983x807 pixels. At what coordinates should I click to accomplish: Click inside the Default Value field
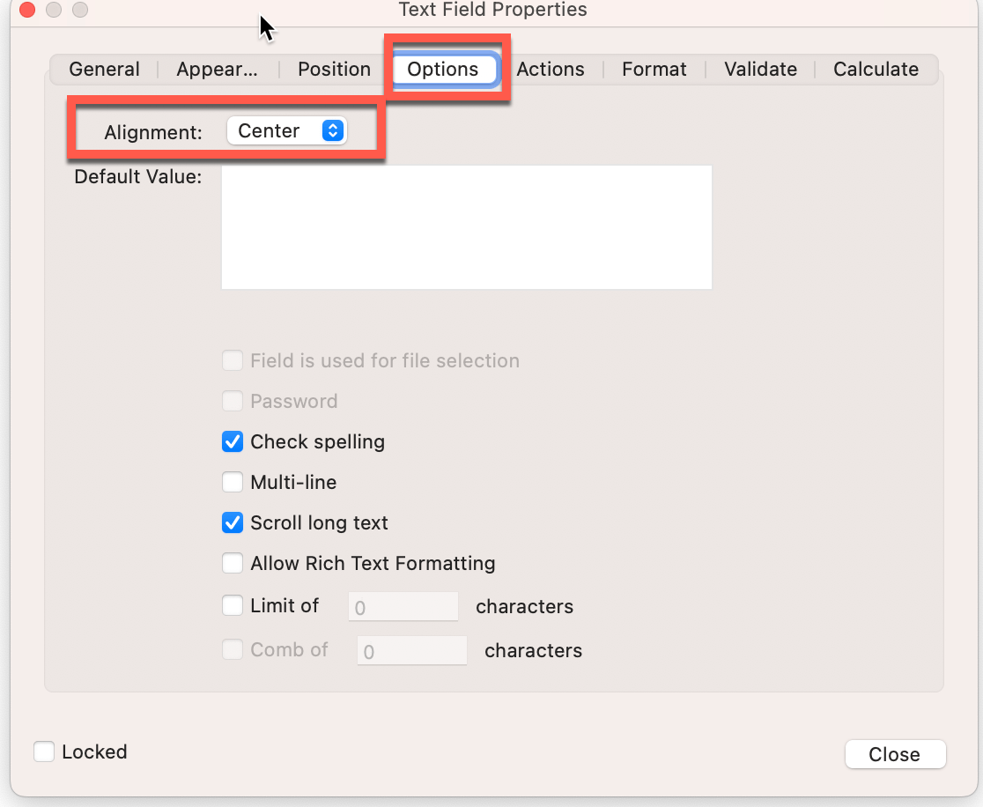click(x=466, y=226)
